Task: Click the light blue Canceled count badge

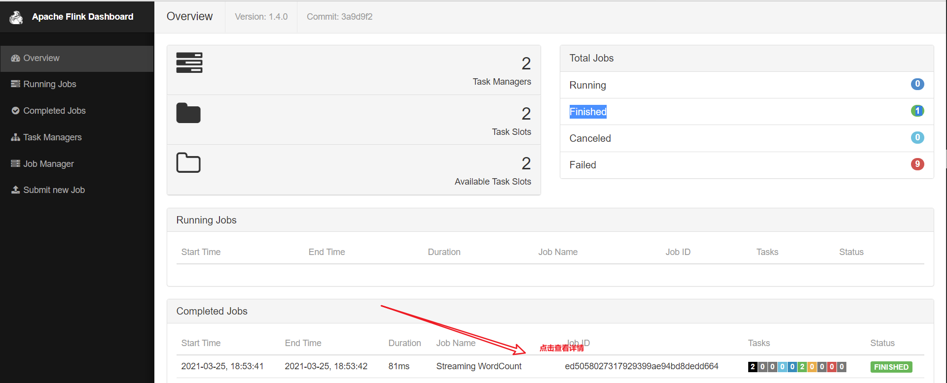Action: [917, 137]
